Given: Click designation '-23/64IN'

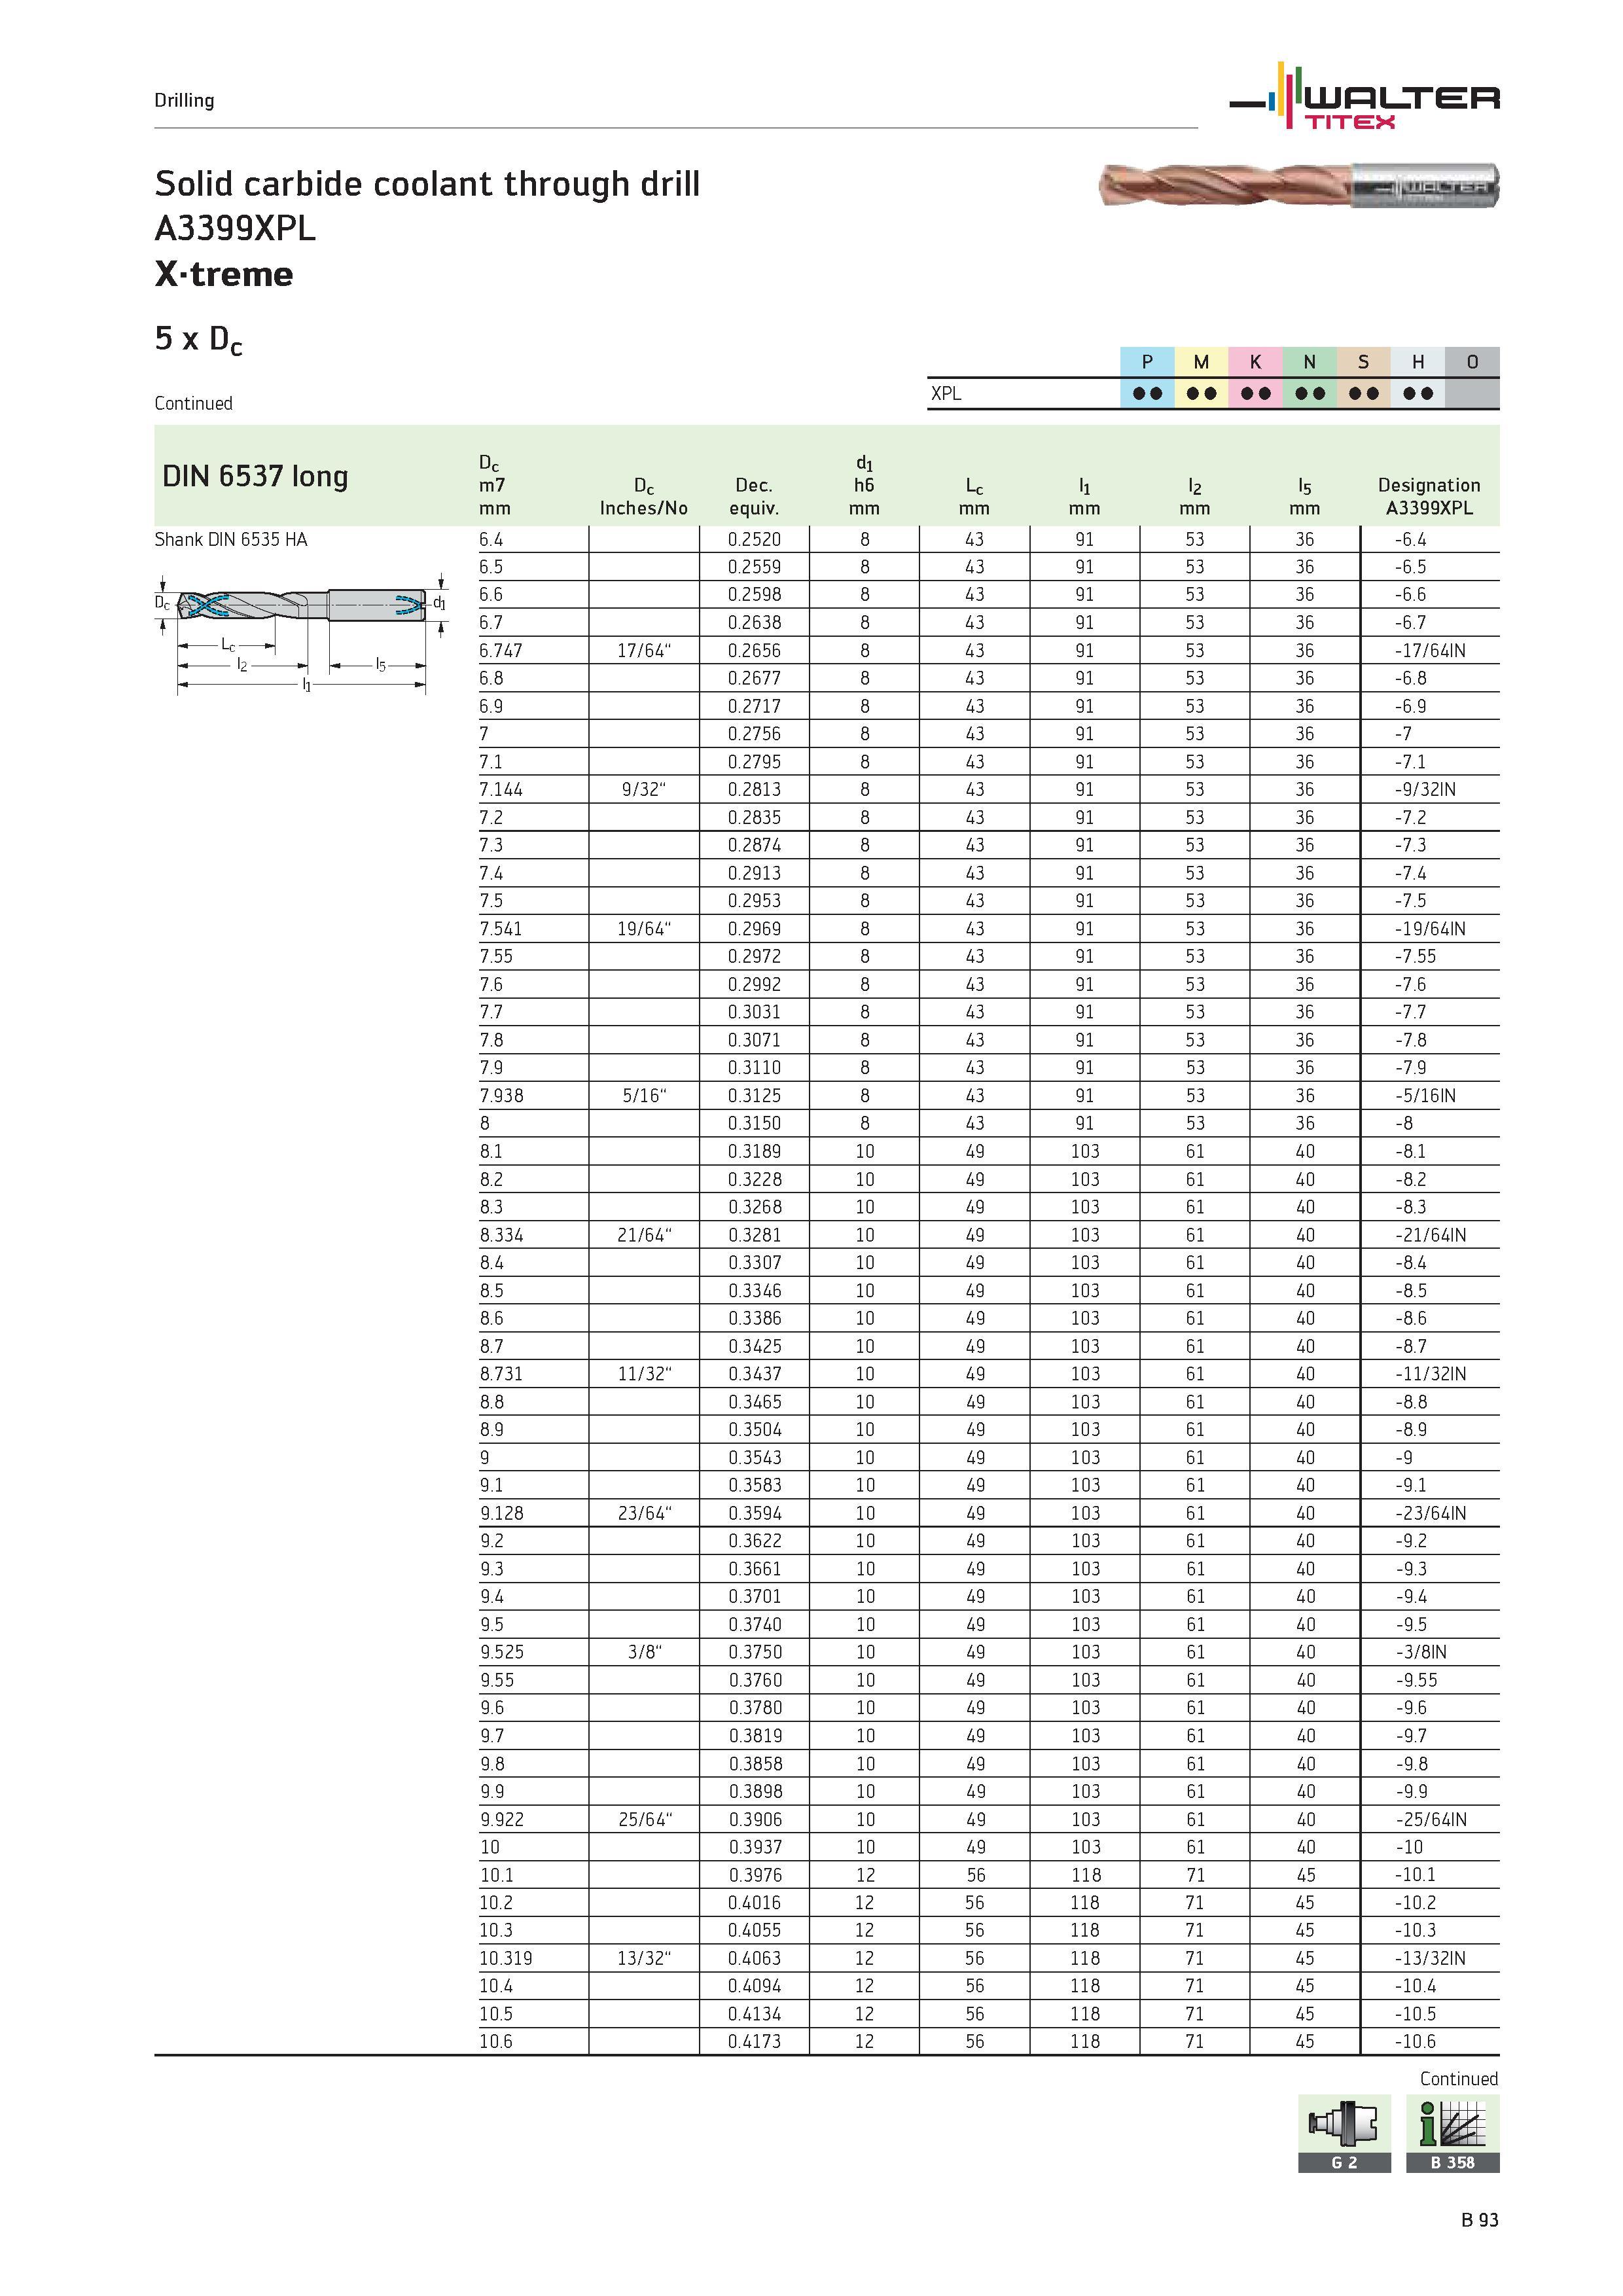Looking at the screenshot, I should 1431,1514.
